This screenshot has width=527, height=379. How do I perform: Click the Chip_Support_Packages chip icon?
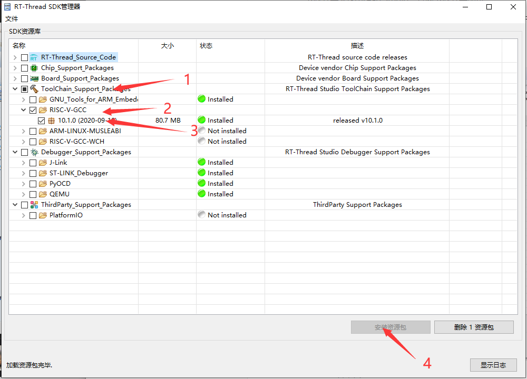tap(34, 68)
